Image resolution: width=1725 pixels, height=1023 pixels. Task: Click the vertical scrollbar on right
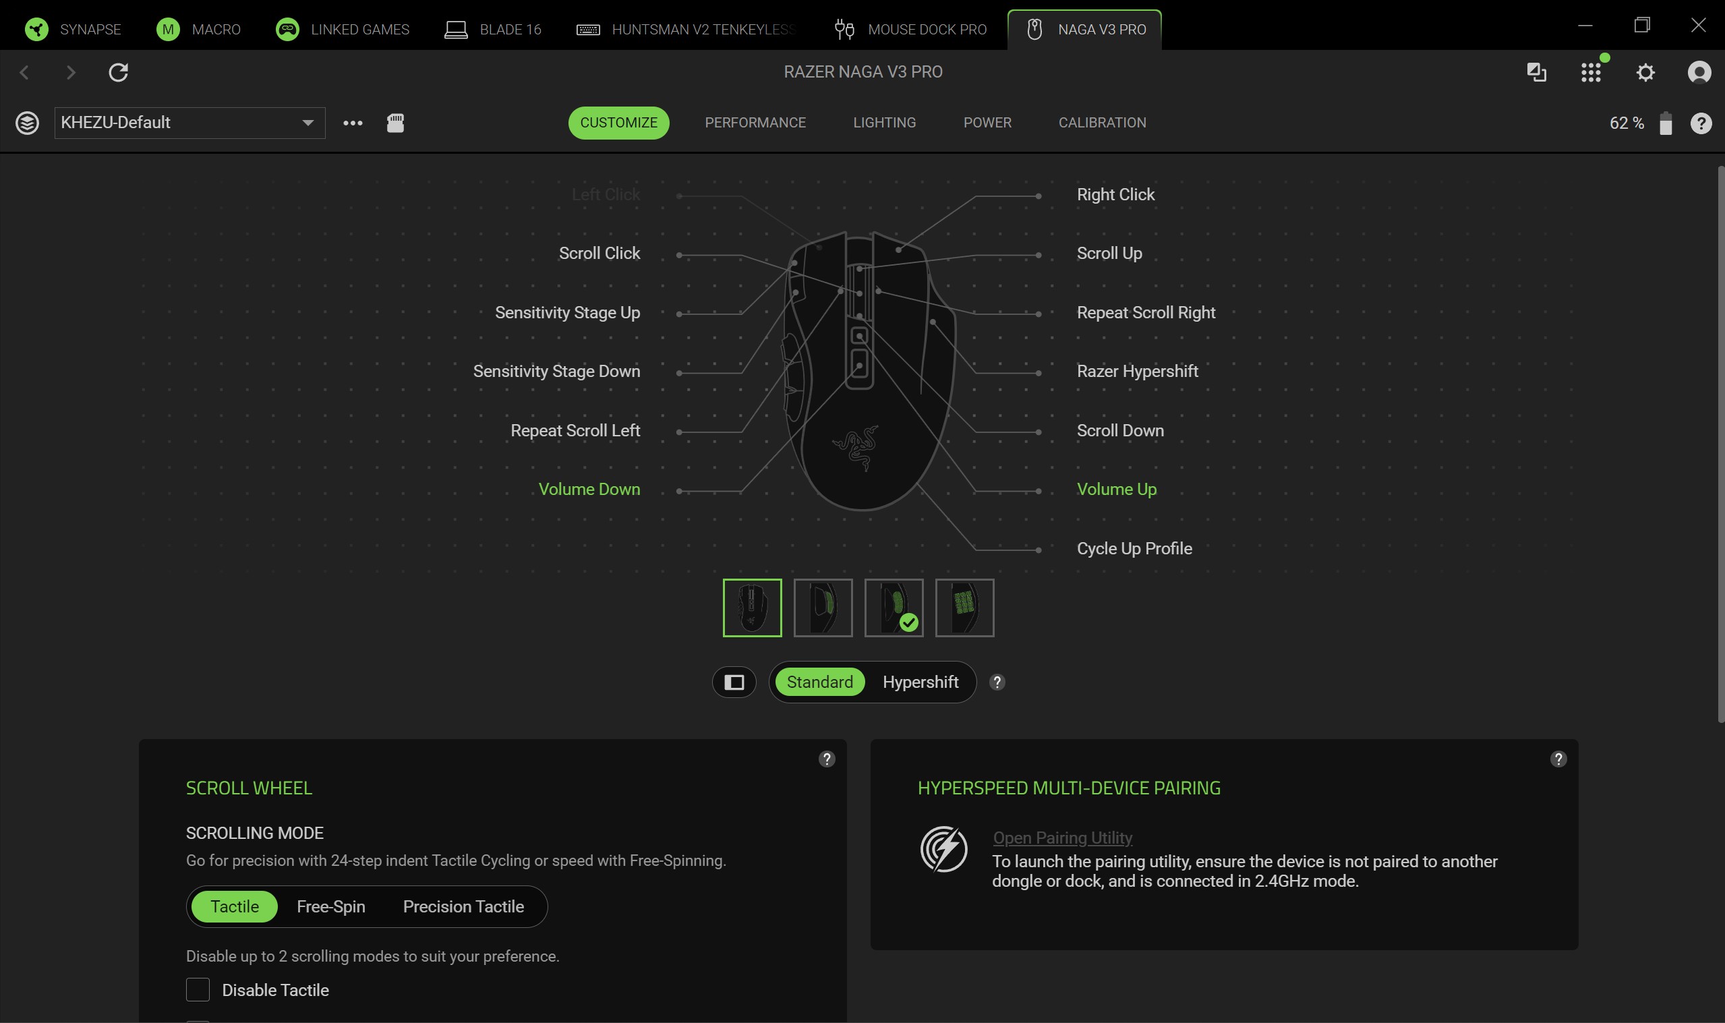pyautogui.click(x=1720, y=444)
